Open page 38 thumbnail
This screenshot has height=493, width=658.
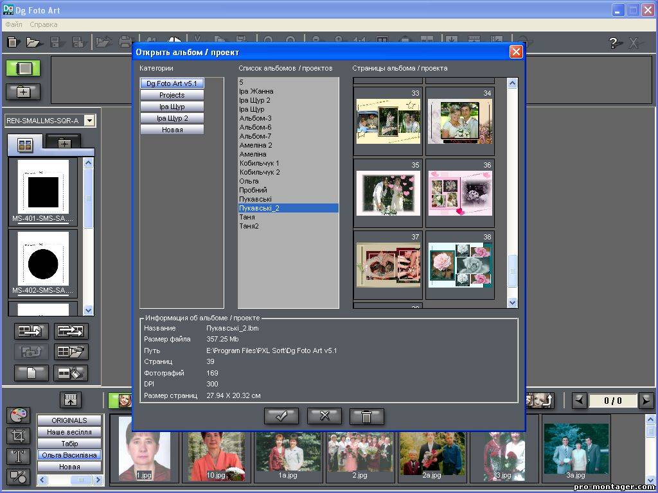(x=460, y=265)
